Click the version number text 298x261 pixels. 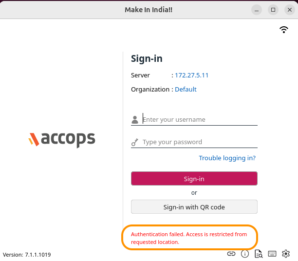click(27, 254)
